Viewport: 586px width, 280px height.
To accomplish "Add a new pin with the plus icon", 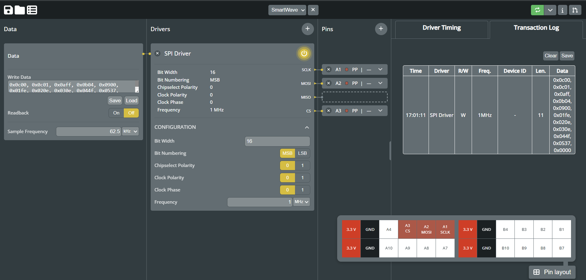I will point(381,29).
